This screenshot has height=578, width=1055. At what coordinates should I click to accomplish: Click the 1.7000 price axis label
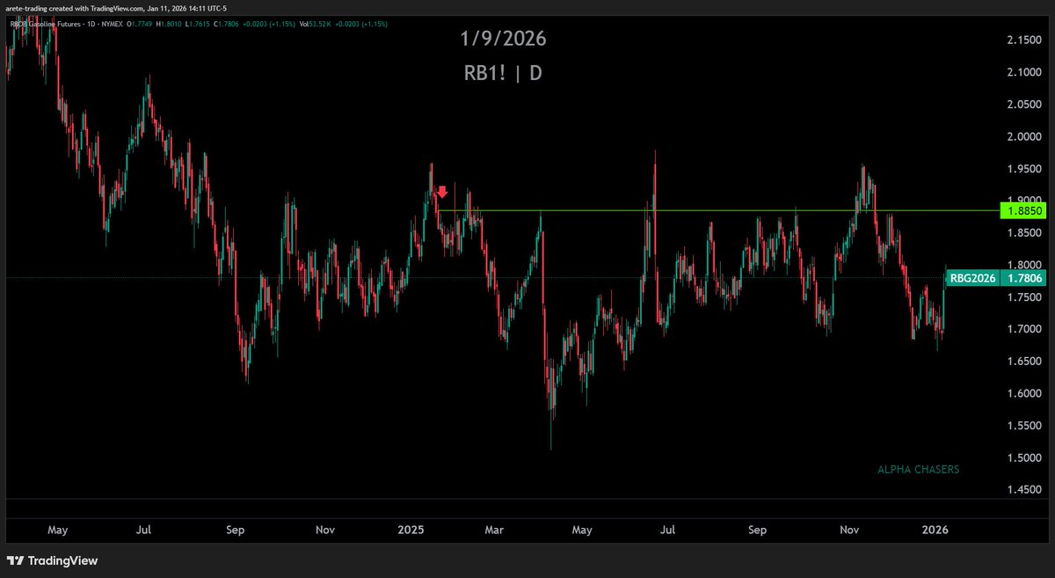tap(1024, 329)
